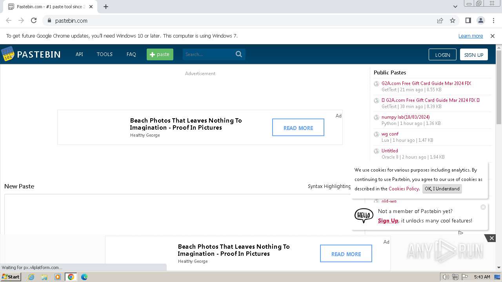
Task: Click the New Paste text area
Action: (x=184, y=214)
